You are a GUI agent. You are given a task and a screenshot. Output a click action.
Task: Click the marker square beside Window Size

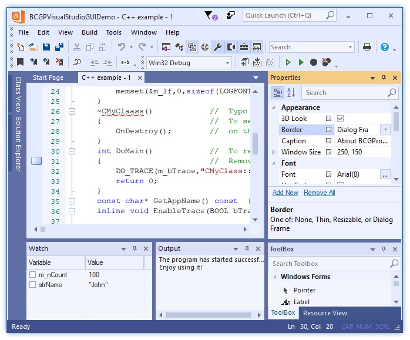(329, 152)
